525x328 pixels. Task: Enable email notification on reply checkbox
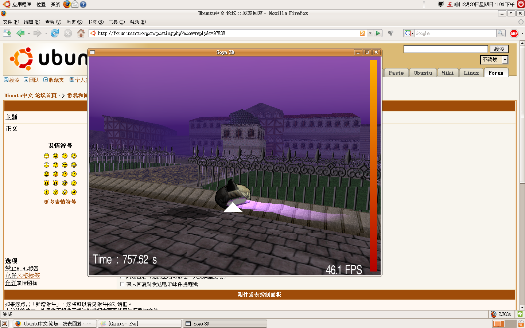[122, 284]
